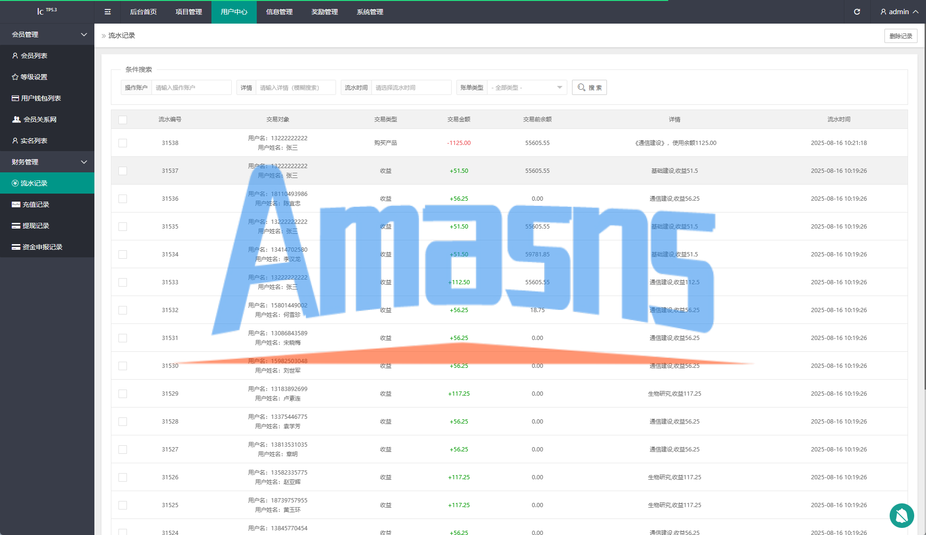Open the 账单类型 全部类型 dropdown

(x=526, y=87)
